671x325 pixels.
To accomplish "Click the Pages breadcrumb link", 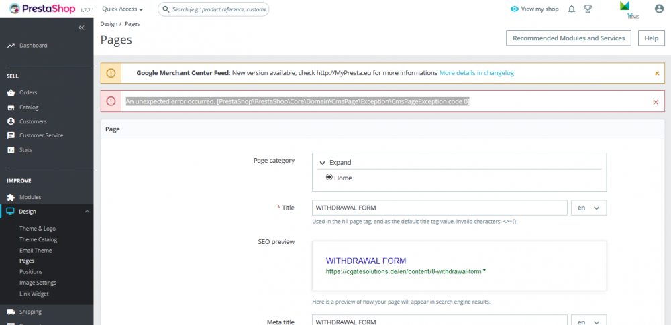I will (132, 24).
